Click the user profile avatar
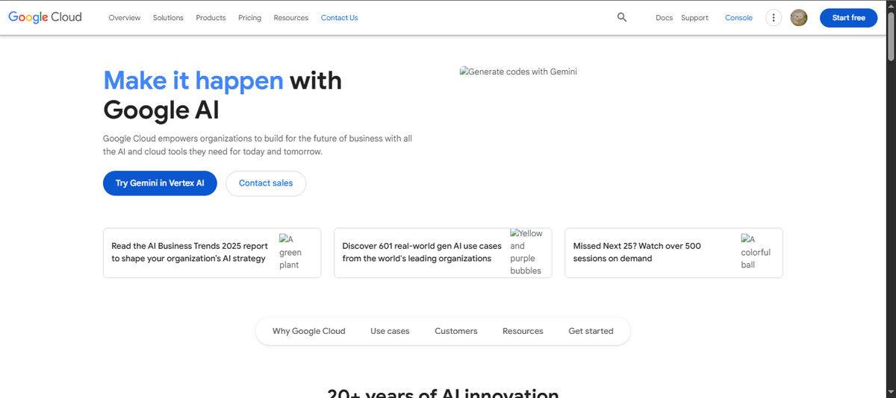Screen dimensions: 896x398 [x=799, y=18]
